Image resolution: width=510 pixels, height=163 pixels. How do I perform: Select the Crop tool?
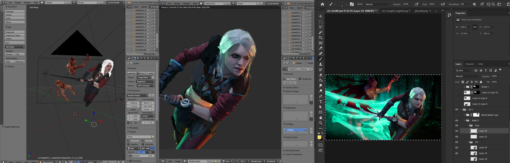(x=321, y=38)
